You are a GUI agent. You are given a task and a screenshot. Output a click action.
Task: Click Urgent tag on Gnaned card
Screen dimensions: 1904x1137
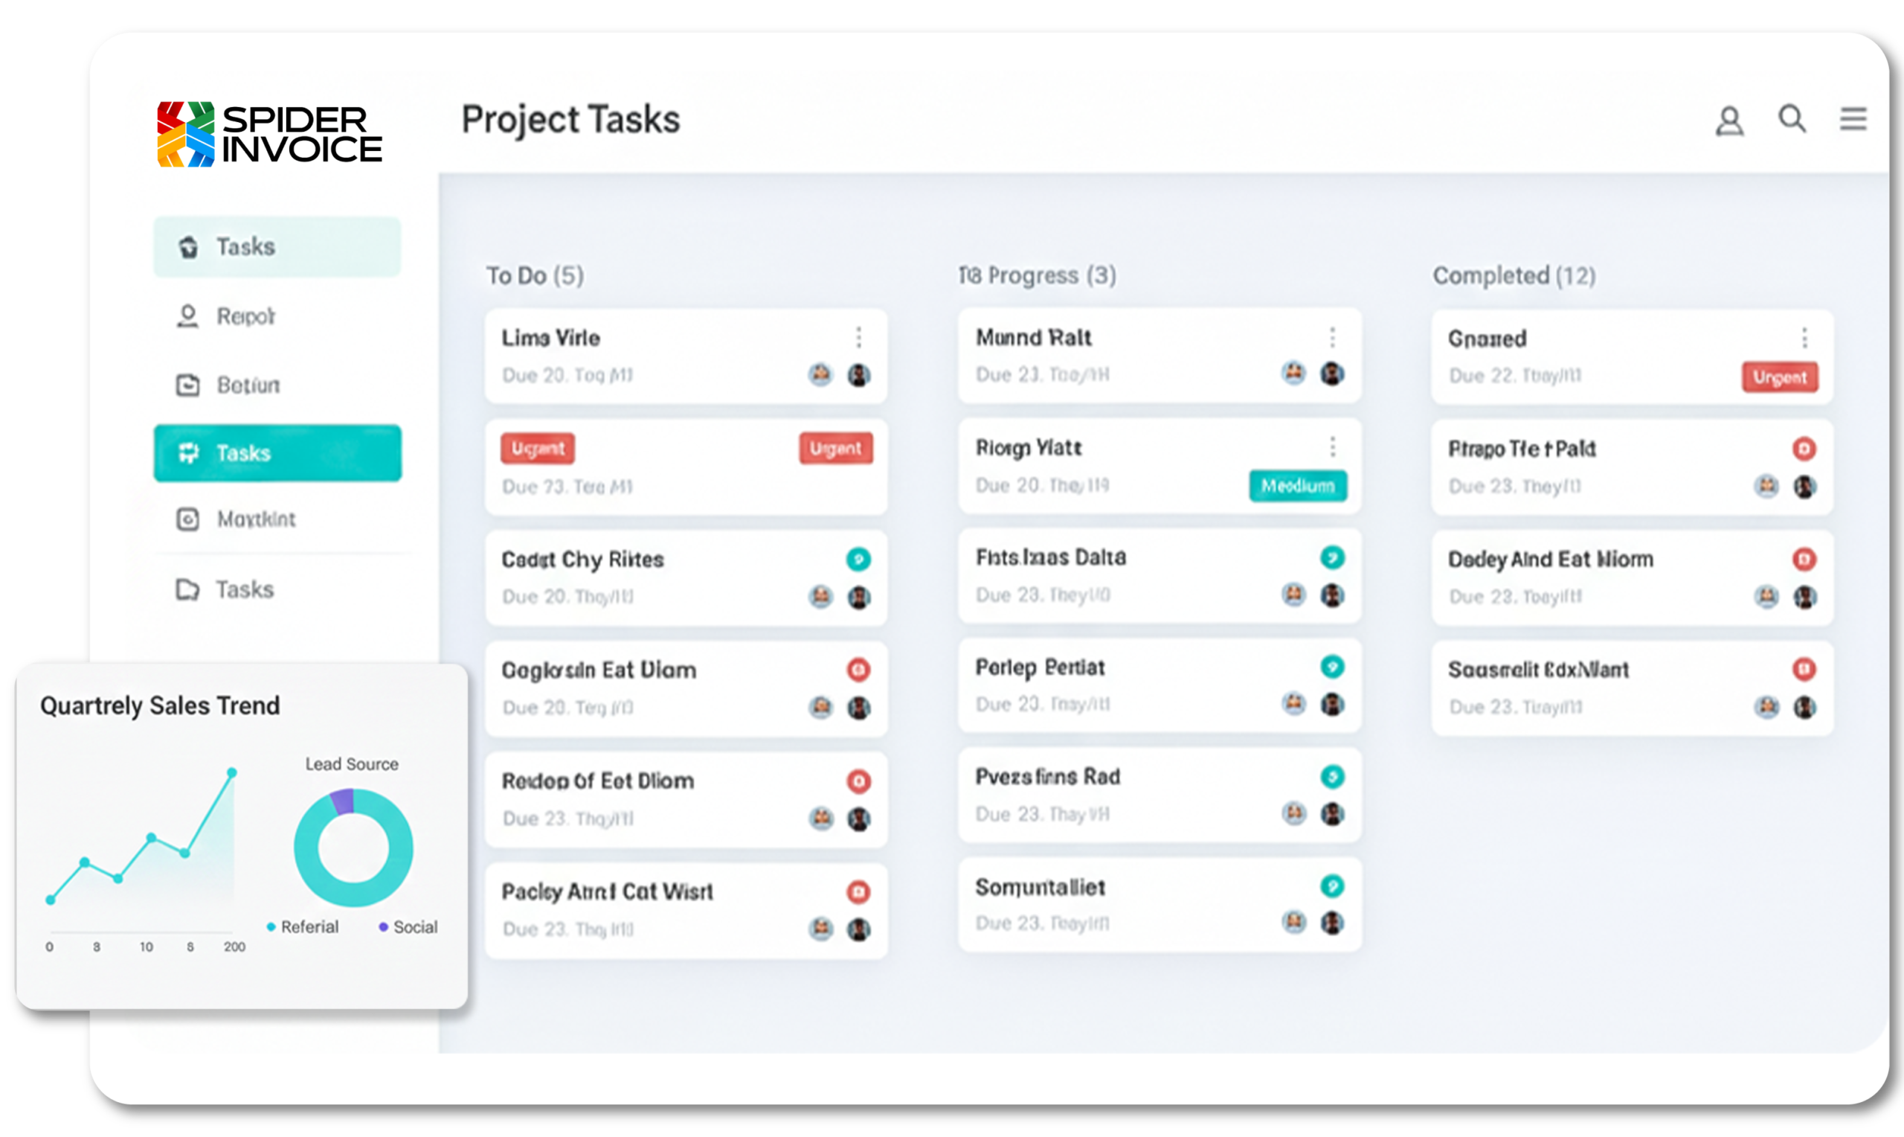tap(1779, 377)
